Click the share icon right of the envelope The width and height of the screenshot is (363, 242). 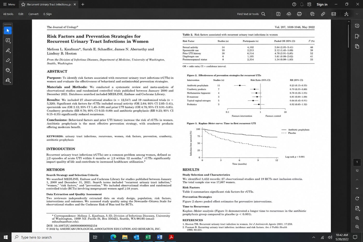point(346,14)
